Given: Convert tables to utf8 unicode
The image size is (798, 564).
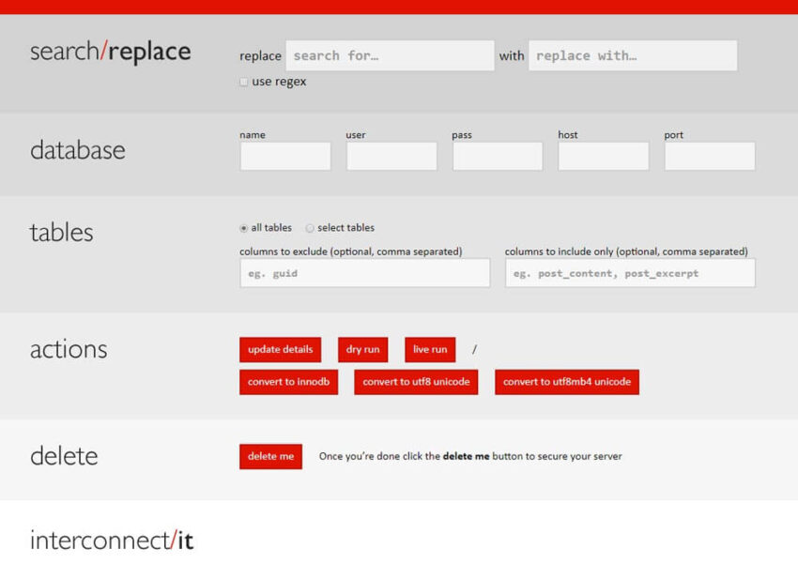Looking at the screenshot, I should [x=416, y=382].
